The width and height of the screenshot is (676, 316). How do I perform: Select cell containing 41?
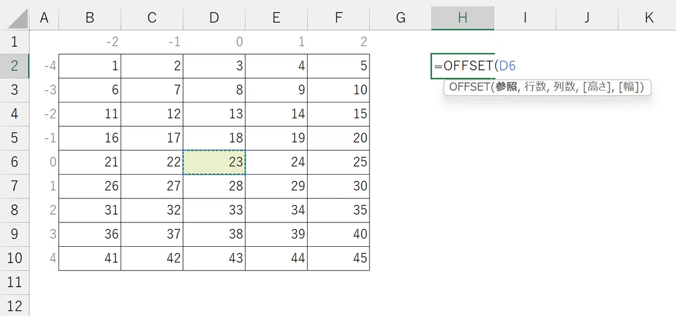click(x=90, y=259)
